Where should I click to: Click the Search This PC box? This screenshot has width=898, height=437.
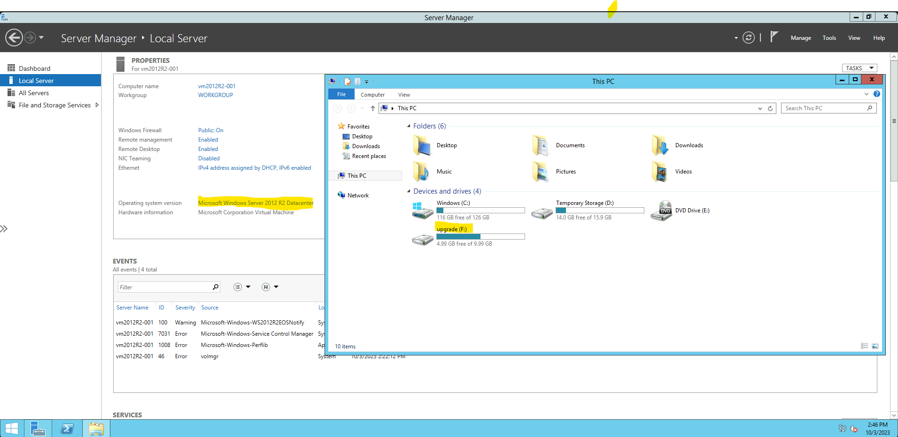point(829,108)
